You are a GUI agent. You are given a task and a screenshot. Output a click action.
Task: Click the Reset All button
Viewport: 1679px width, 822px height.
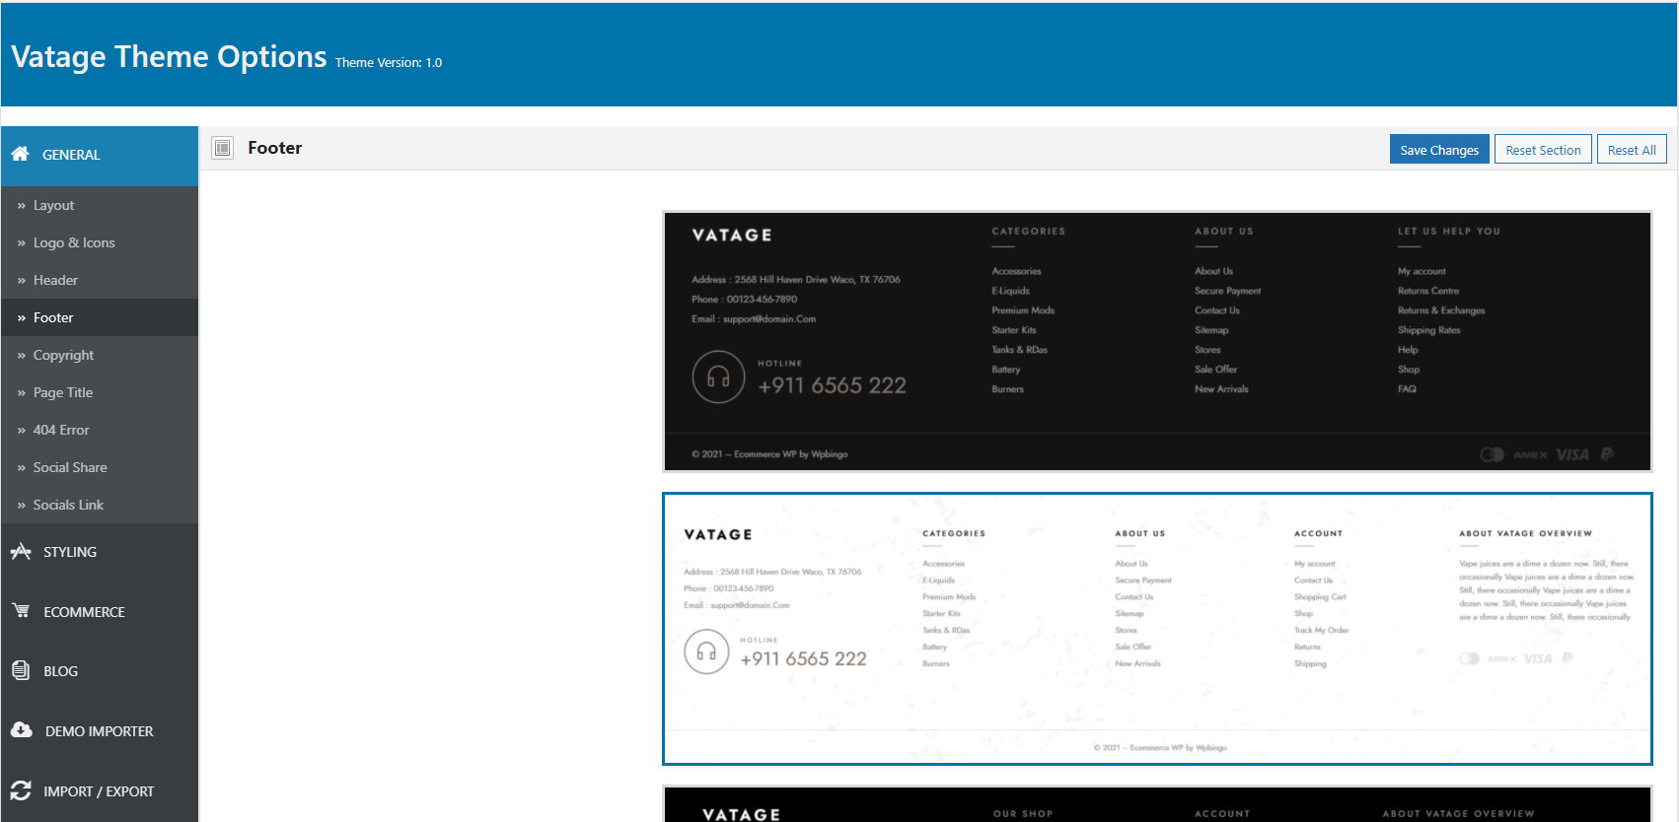pos(1632,150)
